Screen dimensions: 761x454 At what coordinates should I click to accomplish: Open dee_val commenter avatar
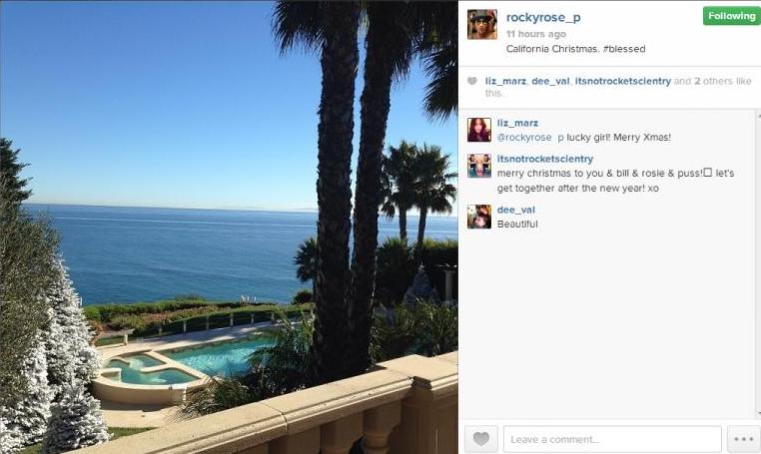coord(479,217)
